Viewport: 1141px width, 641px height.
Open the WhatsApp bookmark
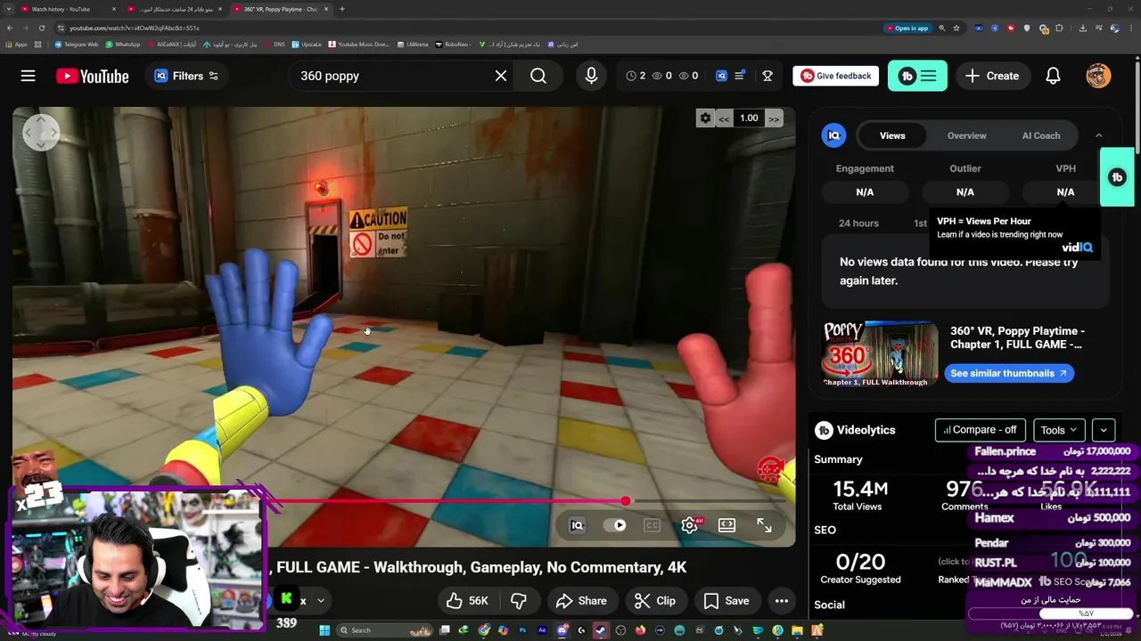coord(123,45)
